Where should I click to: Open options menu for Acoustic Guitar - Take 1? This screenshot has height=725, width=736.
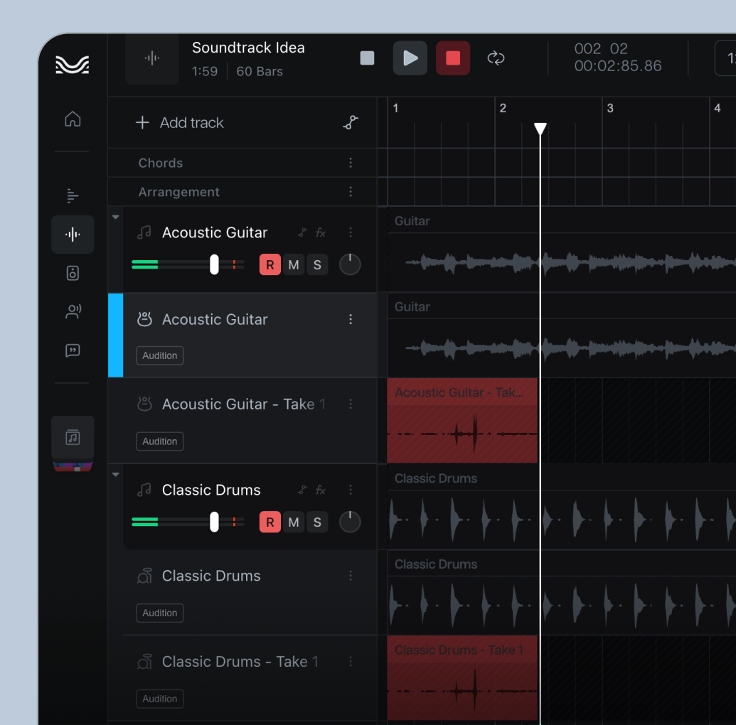pos(351,404)
